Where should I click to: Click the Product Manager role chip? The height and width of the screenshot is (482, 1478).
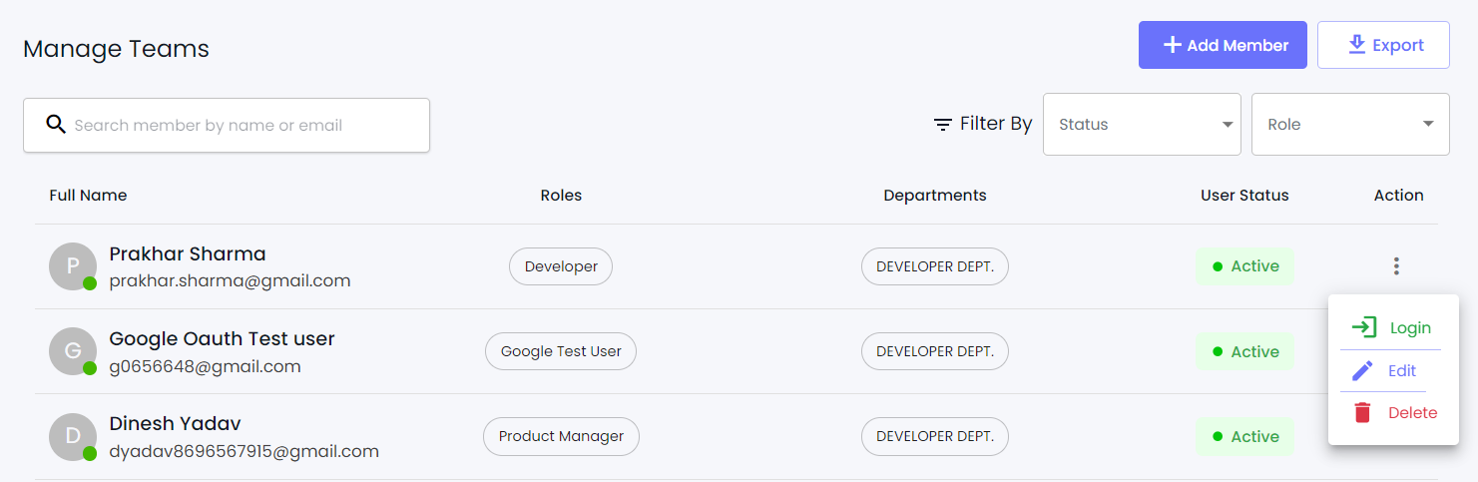tap(561, 436)
